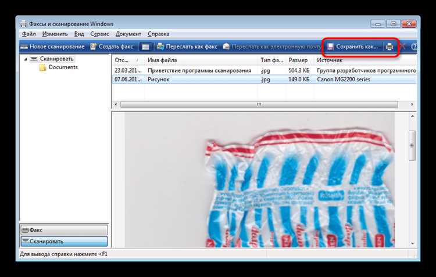Screen dimensions: 436x277
Task: Close the Факсы и сканирование window
Action: [409, 24]
